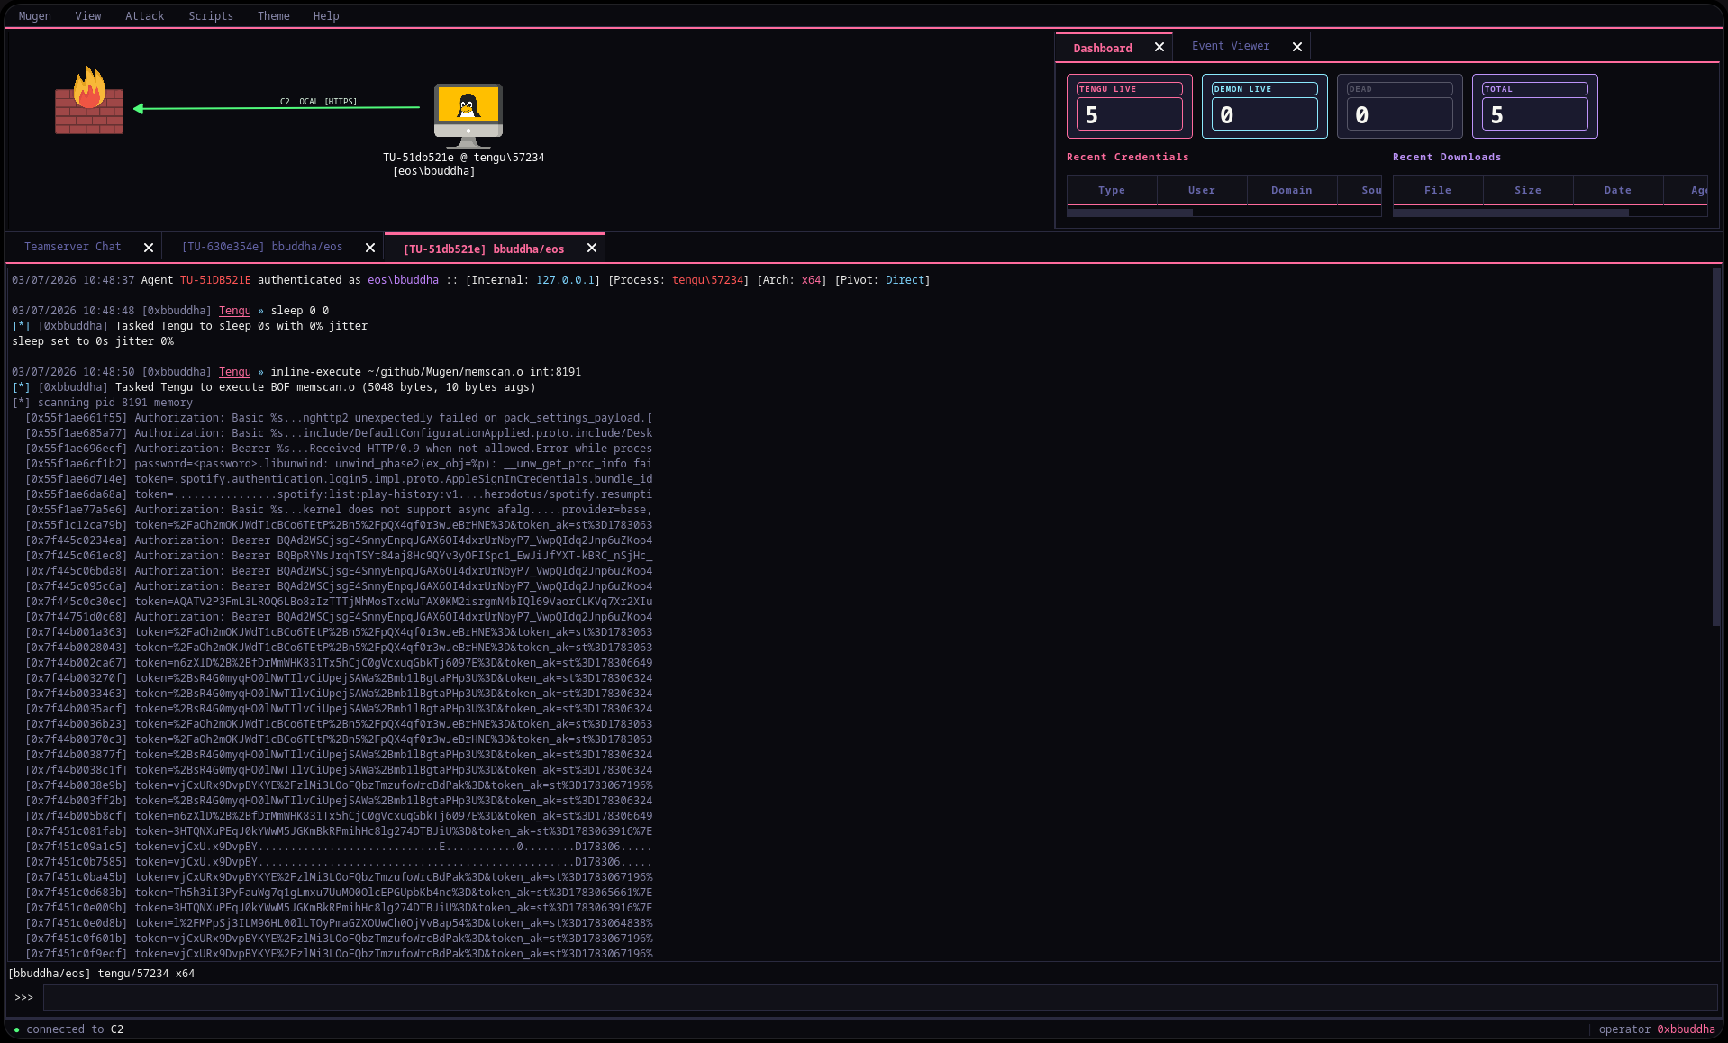Select the TU-51db521e bbuddha/eos tab
1728x1043 pixels.
[484, 249]
